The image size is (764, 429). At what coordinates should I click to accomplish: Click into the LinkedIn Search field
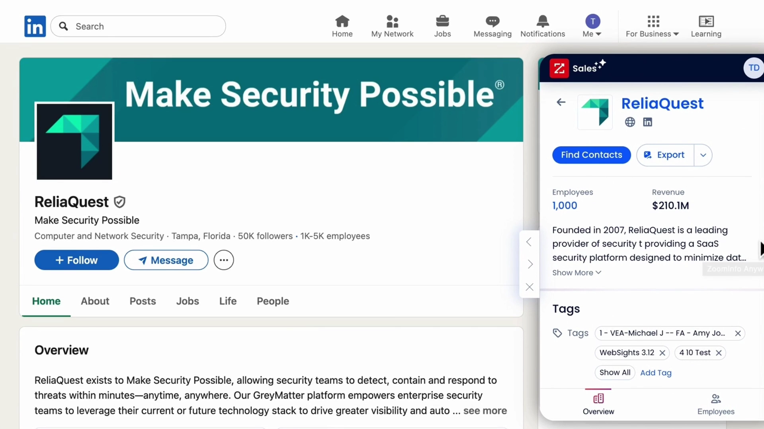138,26
